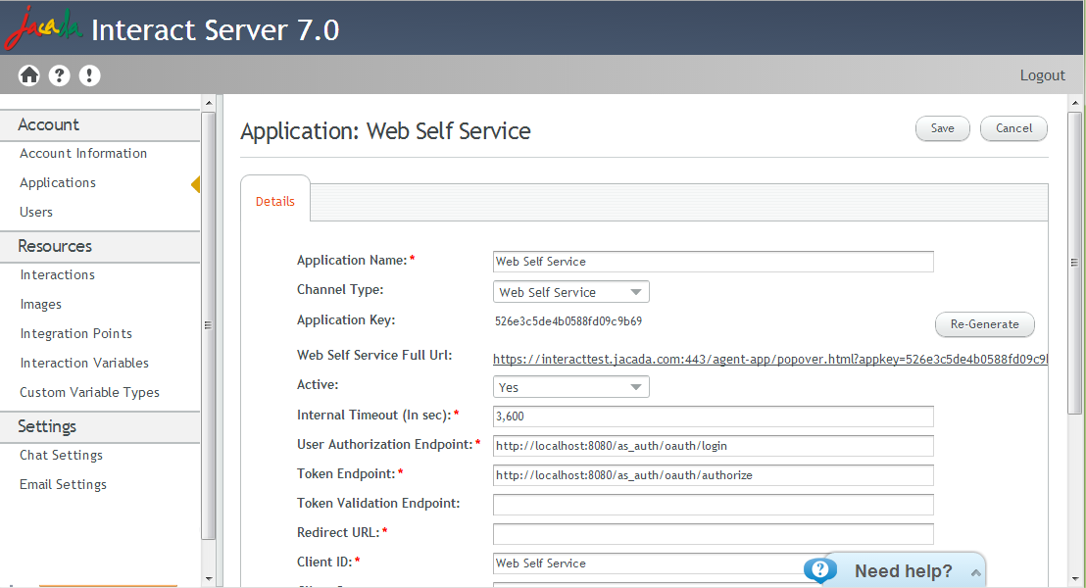Click the Application: Web Self Service heading
Image resolution: width=1086 pixels, height=588 pixels.
[386, 131]
